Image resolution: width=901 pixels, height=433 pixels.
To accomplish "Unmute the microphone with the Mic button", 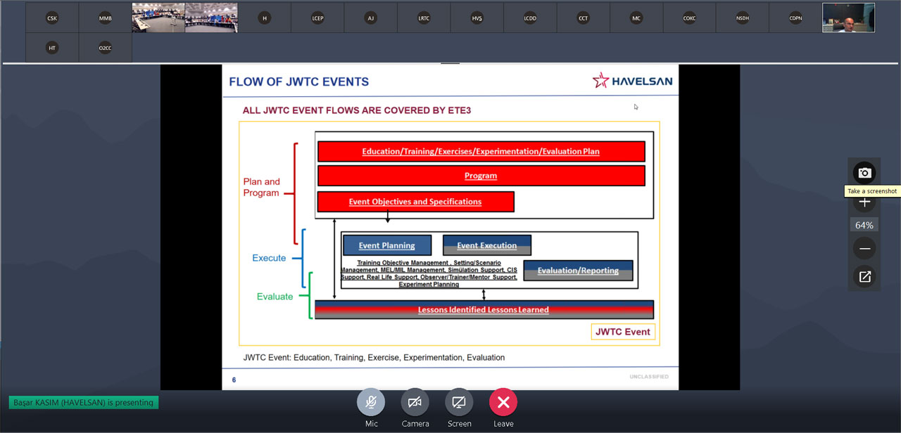I will (x=371, y=402).
